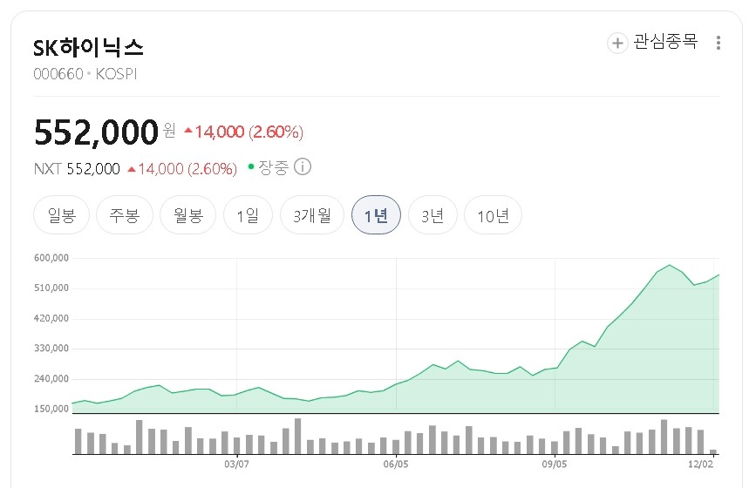This screenshot has width=756, height=488.
Task: Select the 3개월 three-month range
Action: pos(311,215)
